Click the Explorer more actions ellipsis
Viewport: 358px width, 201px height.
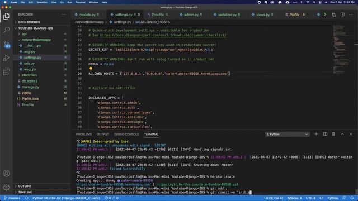point(64,15)
